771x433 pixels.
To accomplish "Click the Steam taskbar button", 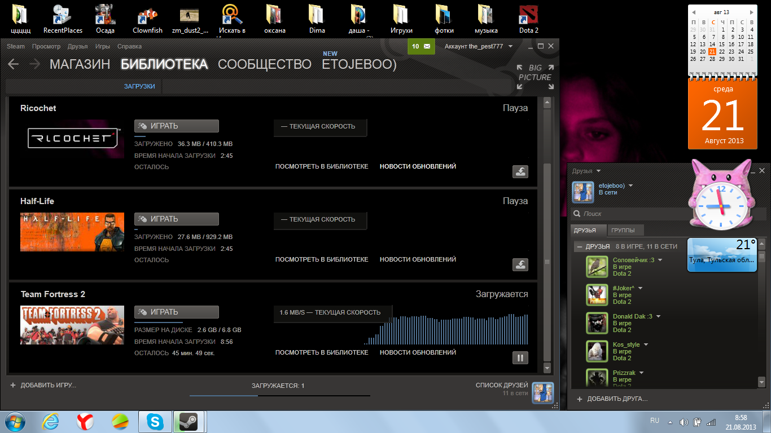I will pos(189,421).
